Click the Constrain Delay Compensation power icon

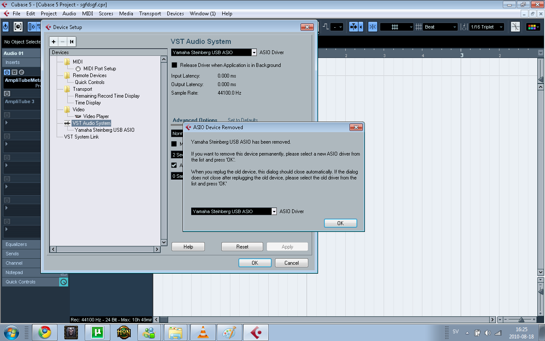[6, 27]
